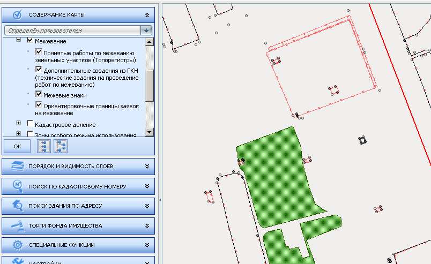431x264 pixels.
Task: Expand the Кадастровое деление tree node
Action: [x=18, y=124]
